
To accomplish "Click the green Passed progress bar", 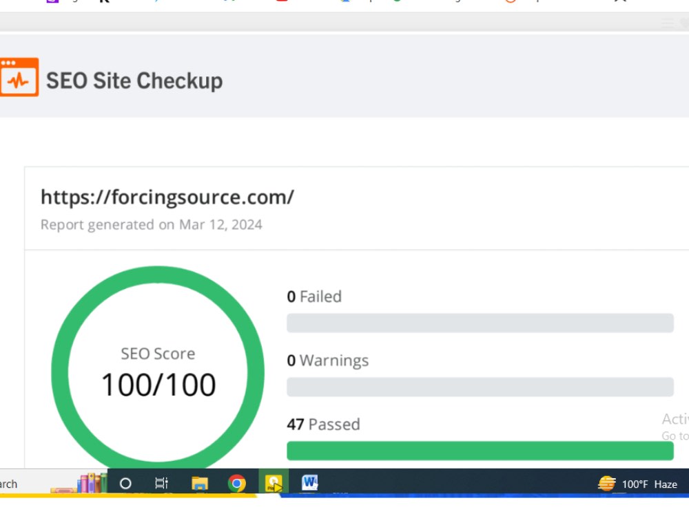I will 480,451.
